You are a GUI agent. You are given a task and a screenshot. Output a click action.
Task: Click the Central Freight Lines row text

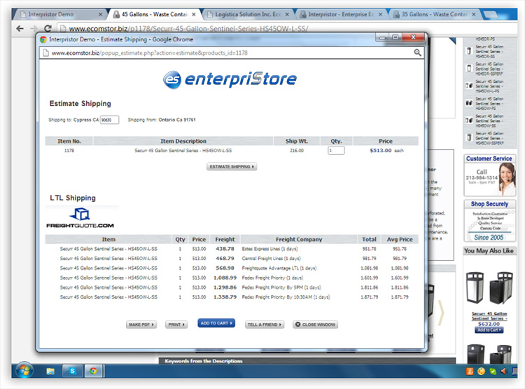[271, 259]
